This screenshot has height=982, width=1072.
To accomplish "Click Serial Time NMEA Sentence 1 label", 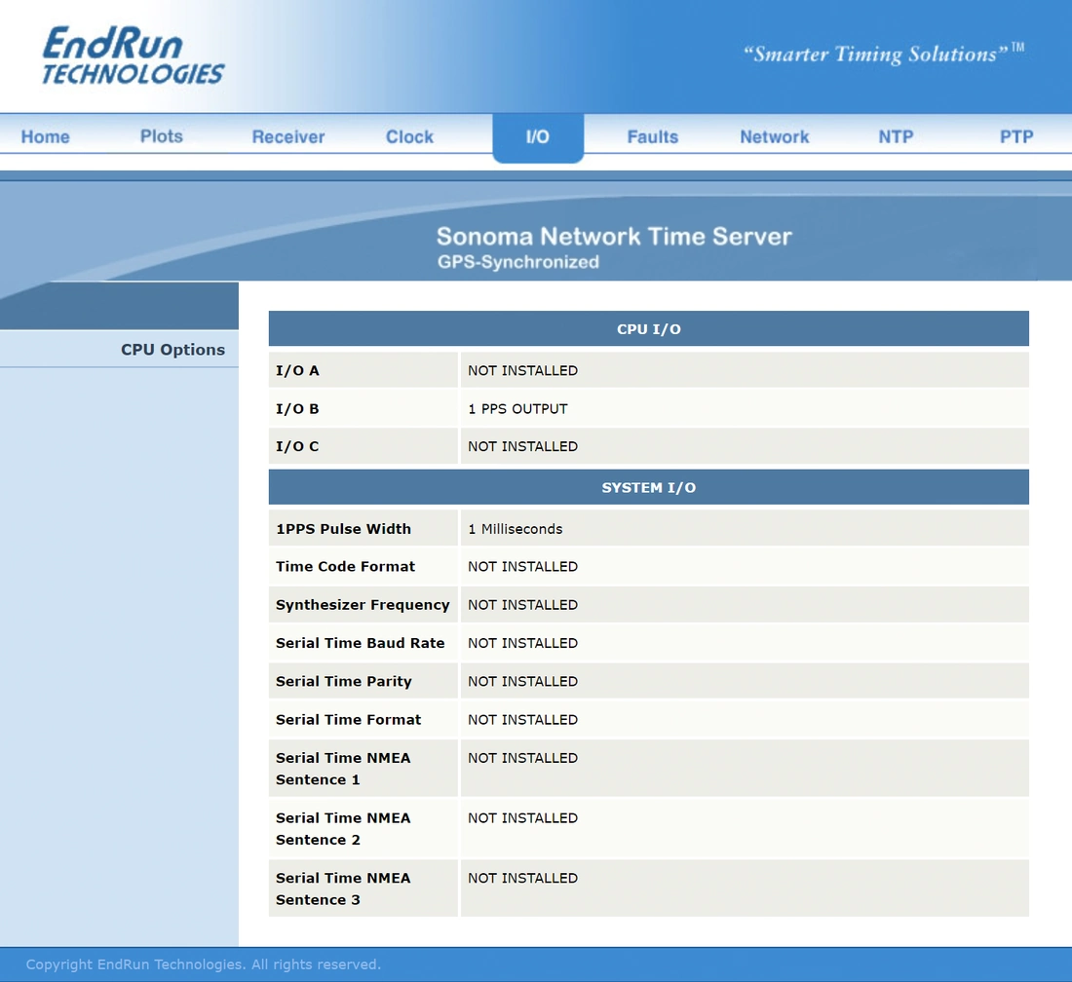I will [x=343, y=769].
